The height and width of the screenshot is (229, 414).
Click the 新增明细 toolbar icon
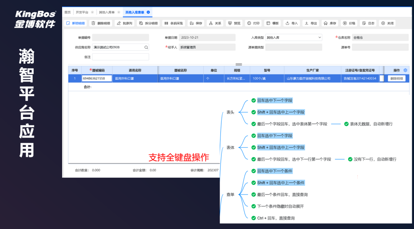(68, 23)
